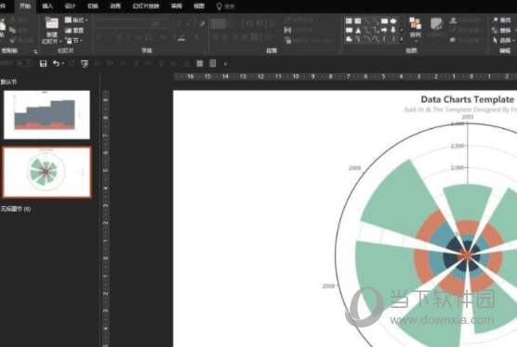Select the curve shape in gallery
Viewport: 517px width, 347px height.
[376, 39]
